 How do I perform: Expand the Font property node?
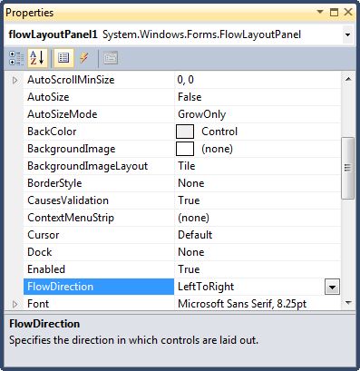(15, 304)
